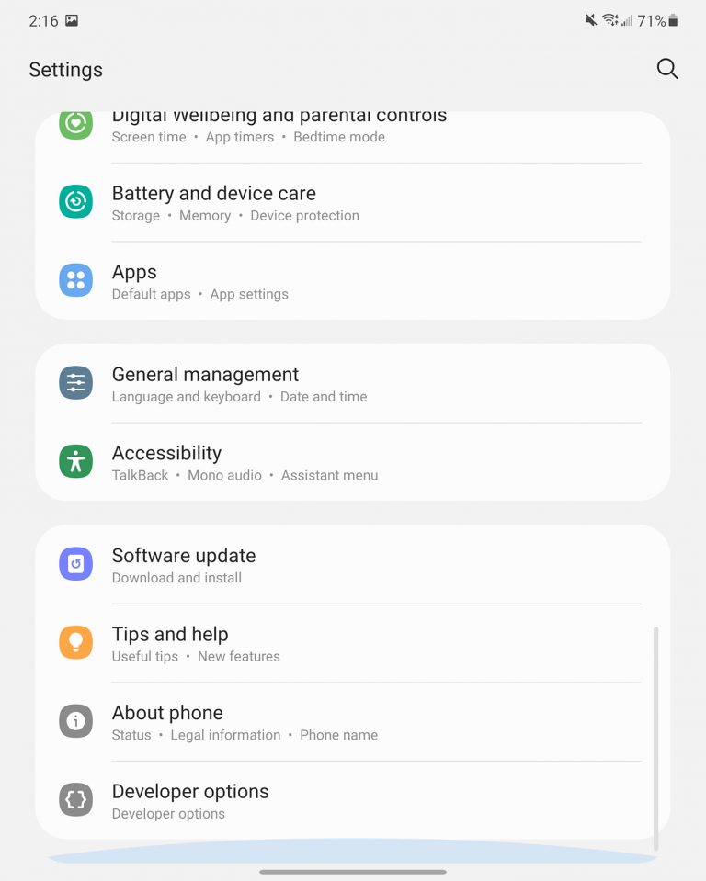Screen dimensions: 706x881
Task: Open Tips and help
Action: (352, 643)
